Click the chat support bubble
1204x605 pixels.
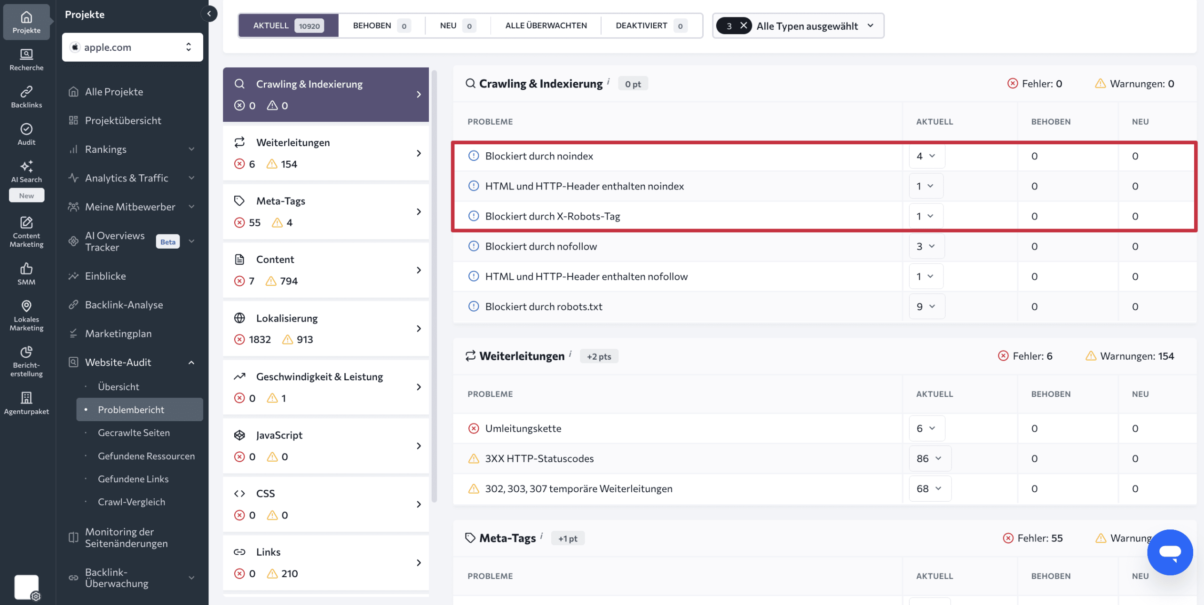point(1170,552)
